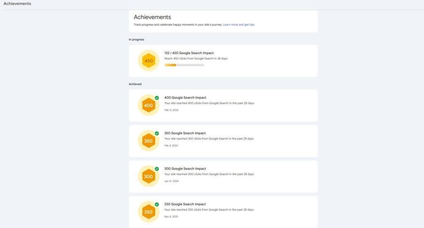Click the Feb 17, 2024 achievement date
Image resolution: width=424 pixels, height=228 pixels.
[171, 110]
